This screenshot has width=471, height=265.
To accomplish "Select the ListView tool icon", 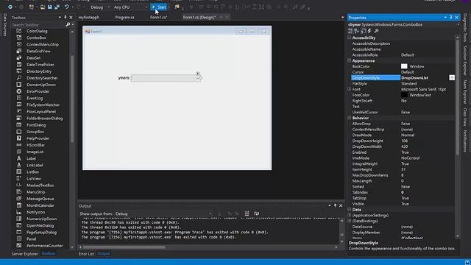I will [19, 178].
